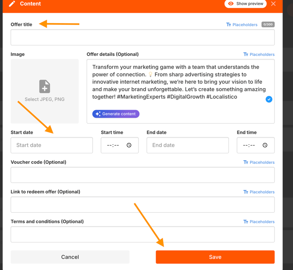
Task: Click the add-file icon in Image box
Action: [45, 87]
